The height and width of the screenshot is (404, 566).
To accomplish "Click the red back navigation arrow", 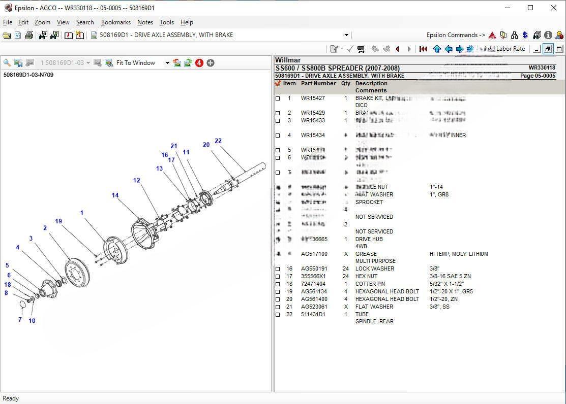I will [x=397, y=49].
